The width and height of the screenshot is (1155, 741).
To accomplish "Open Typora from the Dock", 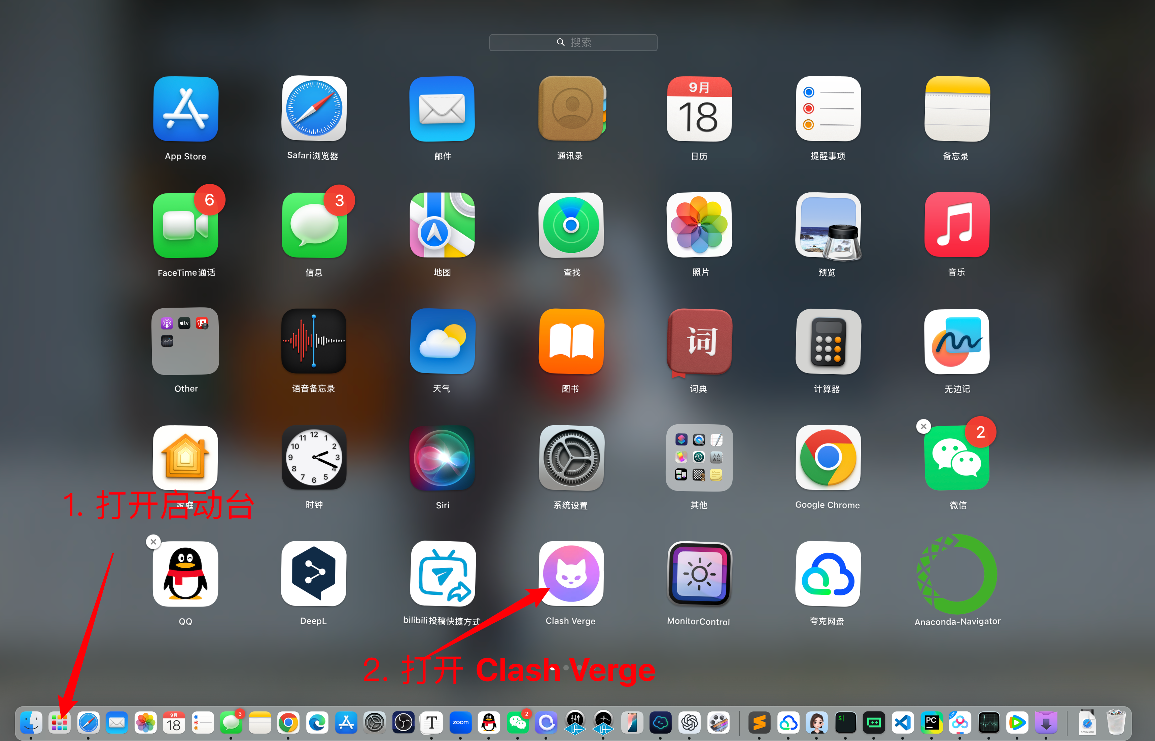I will coord(431,722).
